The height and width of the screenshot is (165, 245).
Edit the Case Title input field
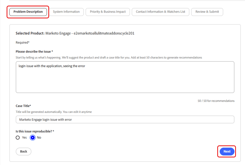[x=125, y=119]
